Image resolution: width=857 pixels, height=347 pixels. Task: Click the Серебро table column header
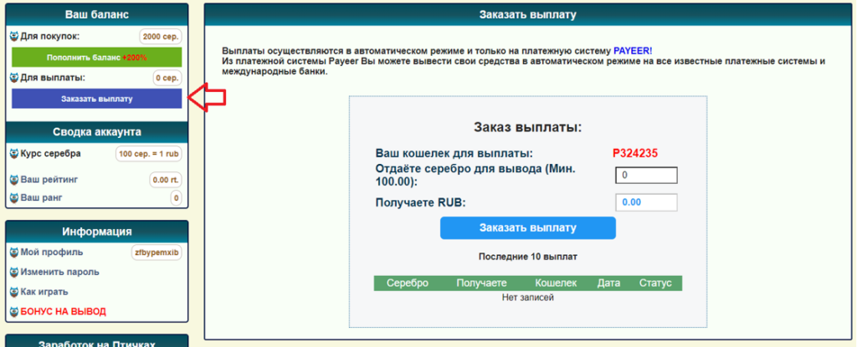coord(408,283)
